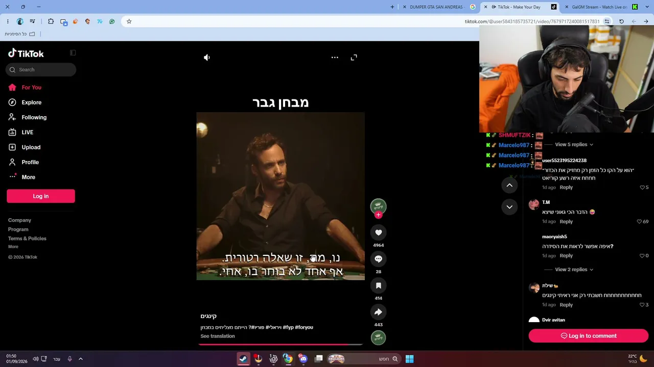Reload the page in Chrome
The width and height of the screenshot is (654, 367).
[x=621, y=21]
